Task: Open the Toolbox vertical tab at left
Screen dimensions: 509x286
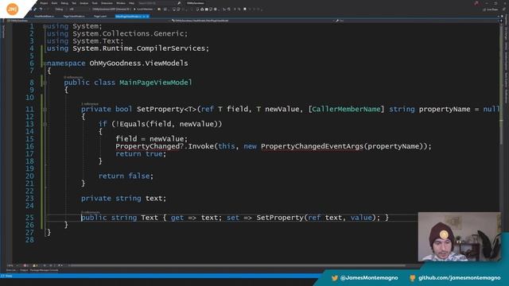Action: (x=3, y=32)
